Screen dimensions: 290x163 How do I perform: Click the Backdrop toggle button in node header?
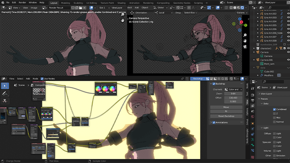[x=198, y=79]
